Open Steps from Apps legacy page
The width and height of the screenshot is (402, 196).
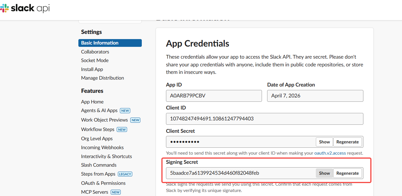pos(98,174)
